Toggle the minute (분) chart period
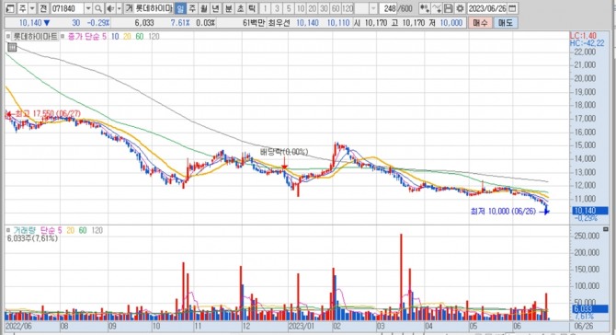 point(229,8)
